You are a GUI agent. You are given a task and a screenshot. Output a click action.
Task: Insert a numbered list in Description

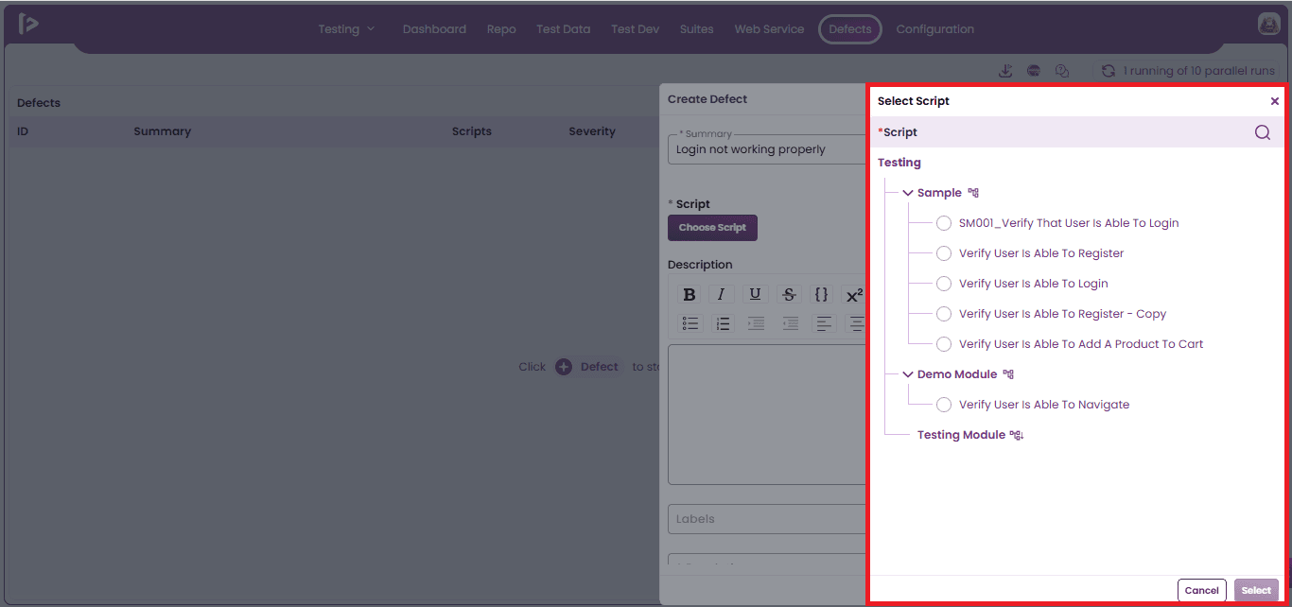tap(723, 323)
